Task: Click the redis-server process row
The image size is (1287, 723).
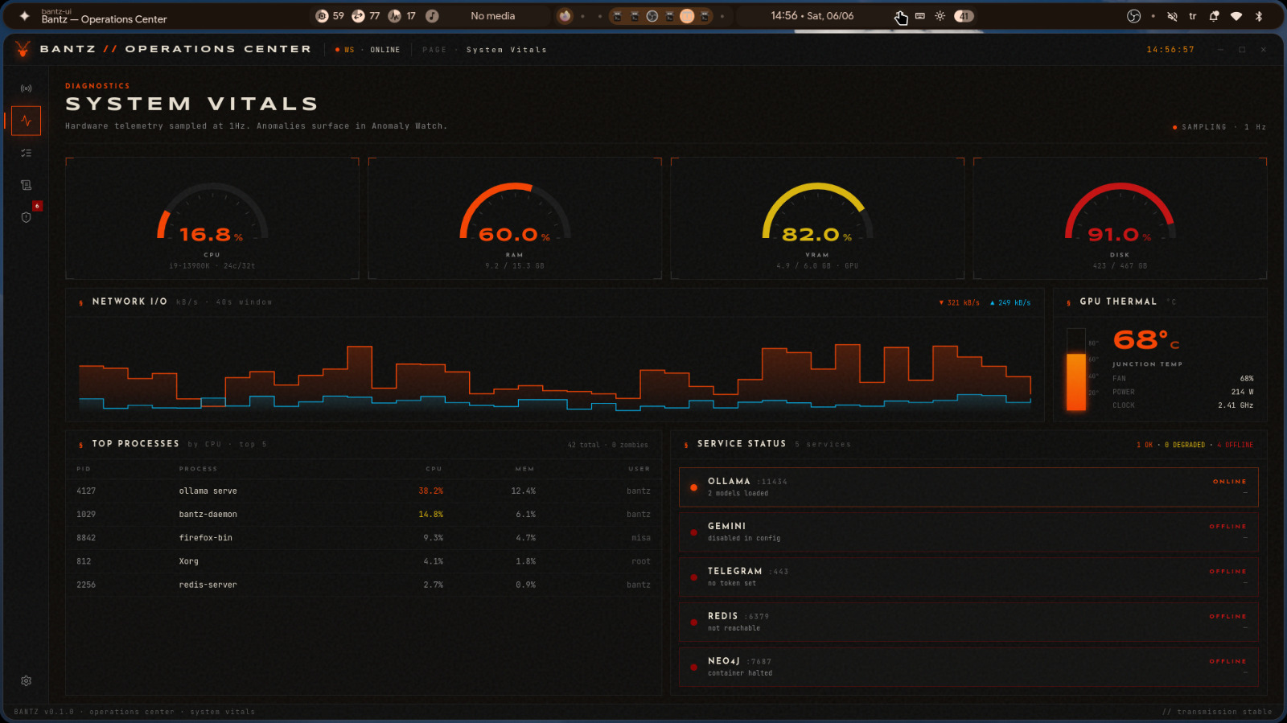Action: (x=364, y=585)
